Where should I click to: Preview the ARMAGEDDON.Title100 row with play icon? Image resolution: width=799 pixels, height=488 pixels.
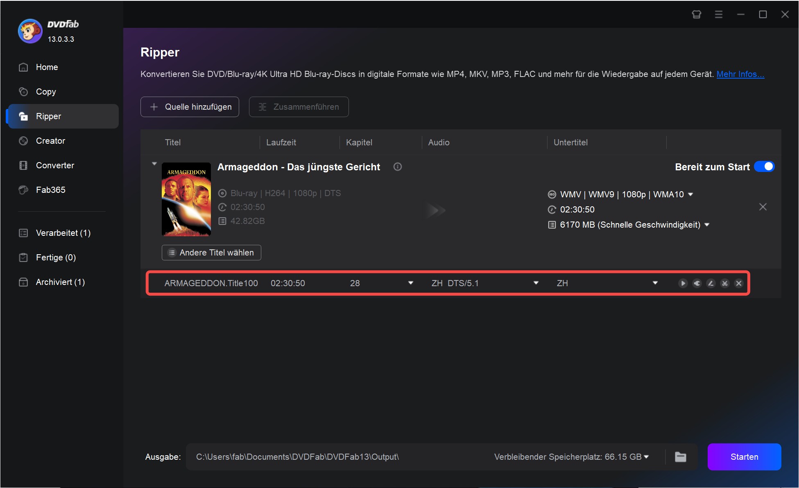pos(683,283)
